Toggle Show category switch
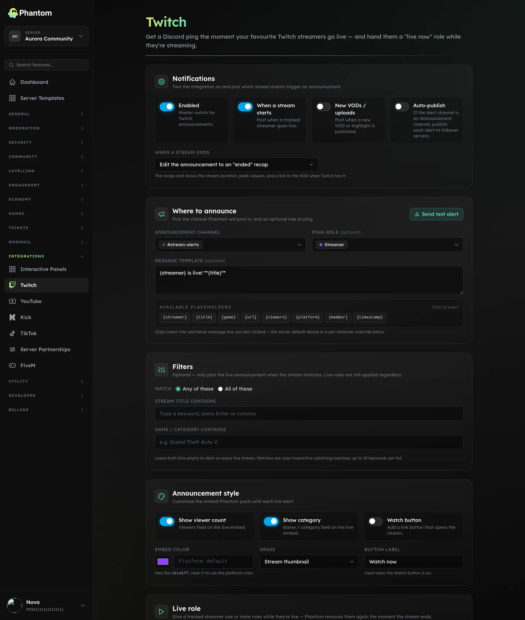This screenshot has width=525, height=620. [271, 522]
